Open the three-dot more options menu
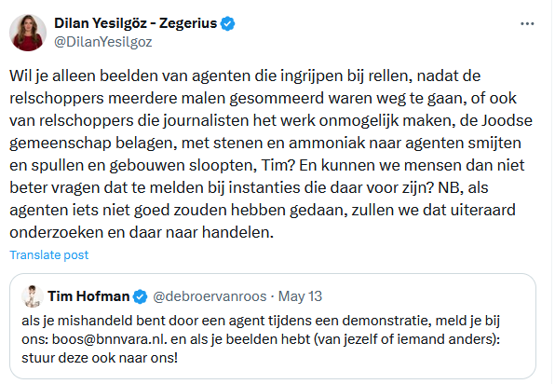Image resolution: width=555 pixels, height=384 pixels. click(x=527, y=23)
